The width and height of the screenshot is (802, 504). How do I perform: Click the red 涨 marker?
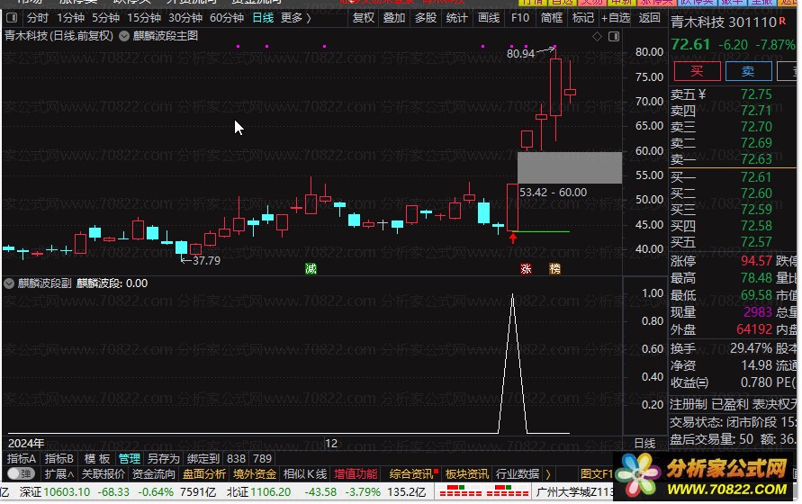tap(526, 268)
